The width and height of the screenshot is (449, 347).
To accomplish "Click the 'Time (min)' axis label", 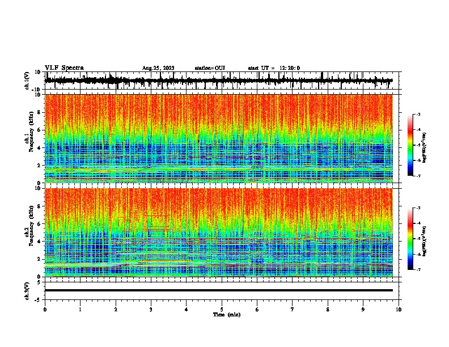I will pos(227,315).
